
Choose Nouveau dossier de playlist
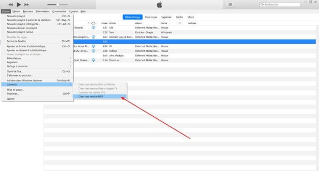click(37, 28)
